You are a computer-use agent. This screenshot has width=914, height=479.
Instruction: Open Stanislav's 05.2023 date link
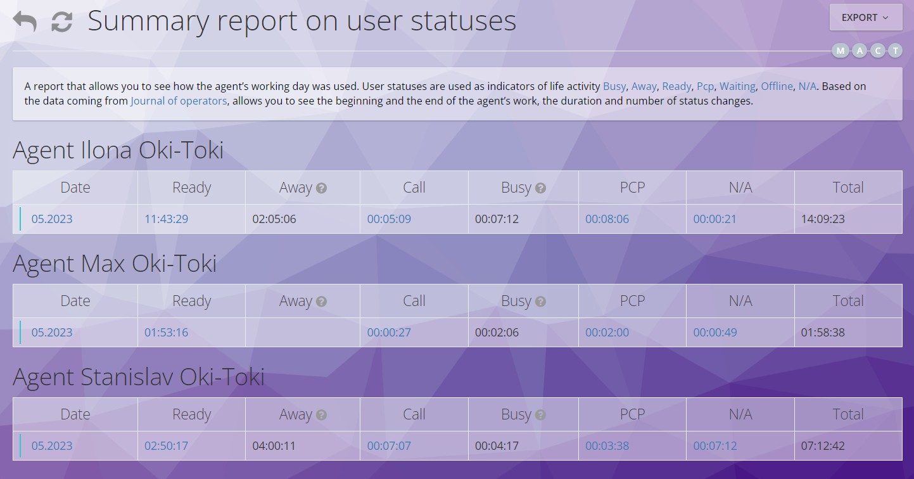52,446
